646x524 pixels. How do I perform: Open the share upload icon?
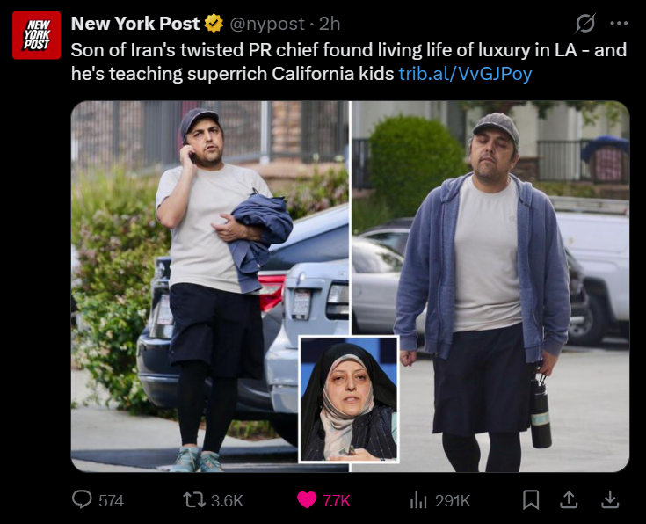point(569,499)
